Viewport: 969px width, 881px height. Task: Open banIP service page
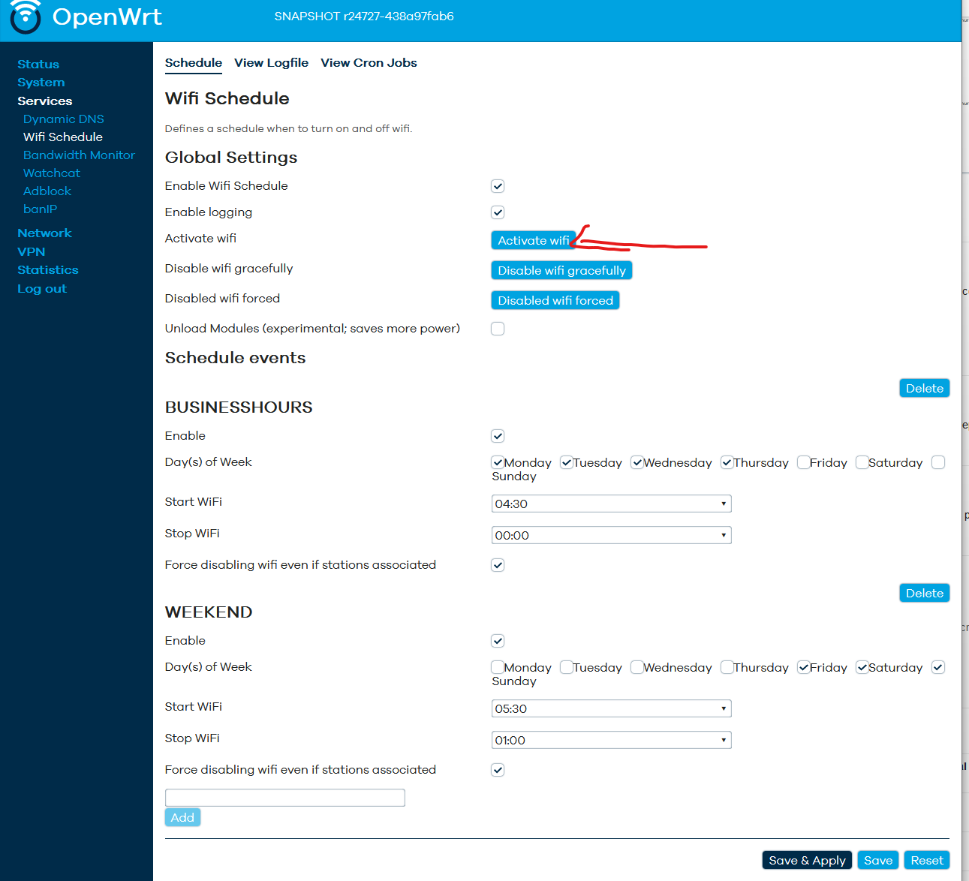[41, 209]
